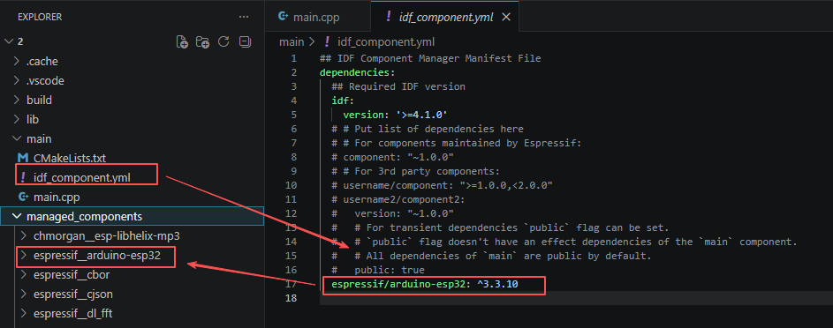Click the '# username2/component2:' comment

pyautogui.click(x=398, y=200)
